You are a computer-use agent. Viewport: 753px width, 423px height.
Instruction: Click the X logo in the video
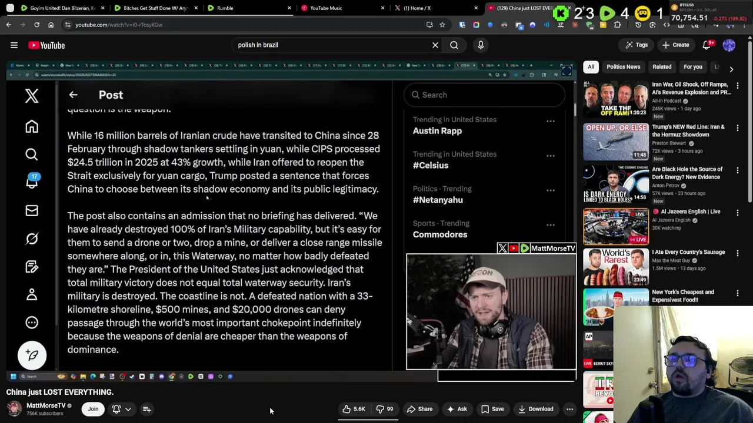(32, 96)
